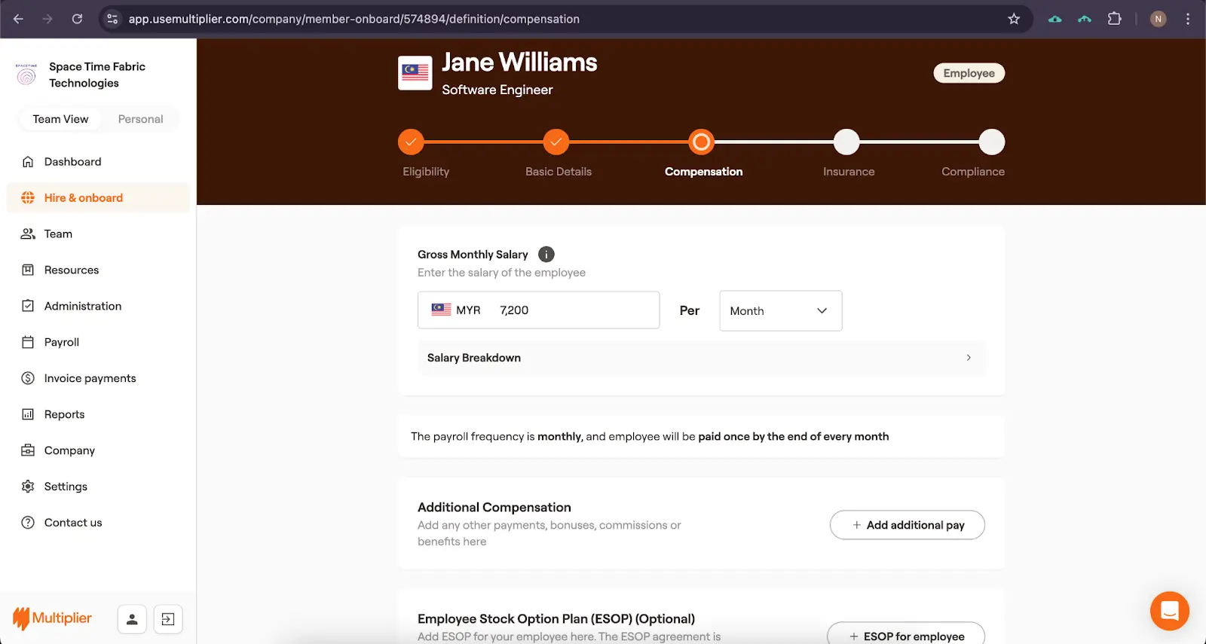Screen dimensions: 1206x644
Task: Click the browser profile avatar N
Action: (x=1159, y=19)
